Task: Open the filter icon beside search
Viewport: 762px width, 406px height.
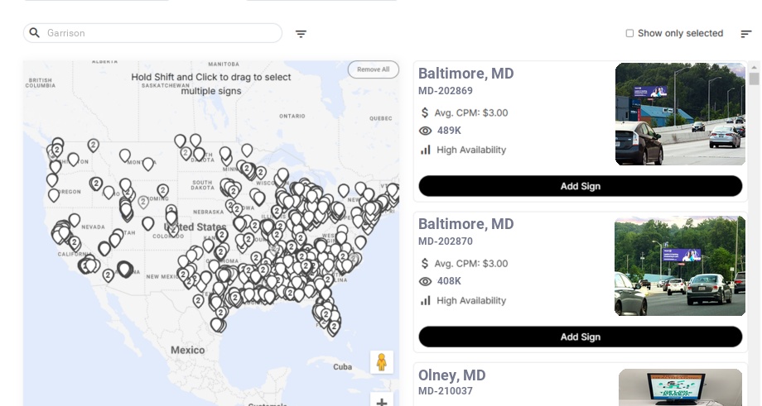Action: pos(301,34)
